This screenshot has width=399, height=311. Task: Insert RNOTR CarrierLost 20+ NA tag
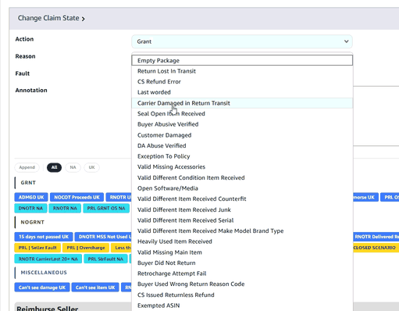coord(48,259)
